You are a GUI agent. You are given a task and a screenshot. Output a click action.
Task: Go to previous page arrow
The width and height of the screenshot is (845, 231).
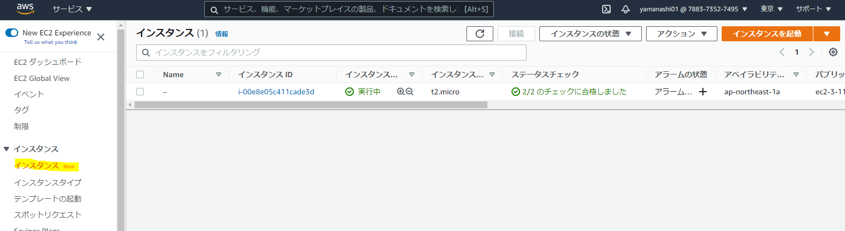tap(782, 52)
